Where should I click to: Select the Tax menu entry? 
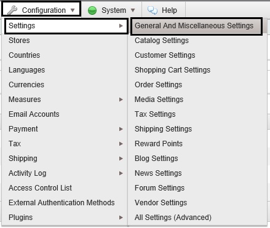65,144
